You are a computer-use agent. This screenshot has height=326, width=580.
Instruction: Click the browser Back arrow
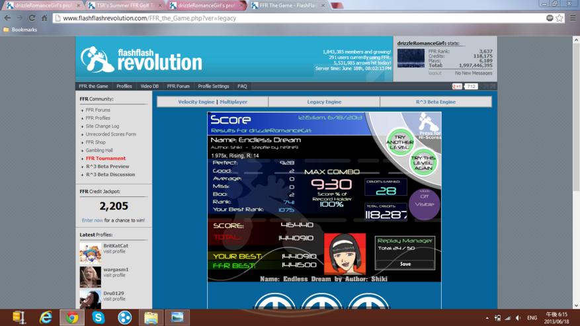(7, 18)
